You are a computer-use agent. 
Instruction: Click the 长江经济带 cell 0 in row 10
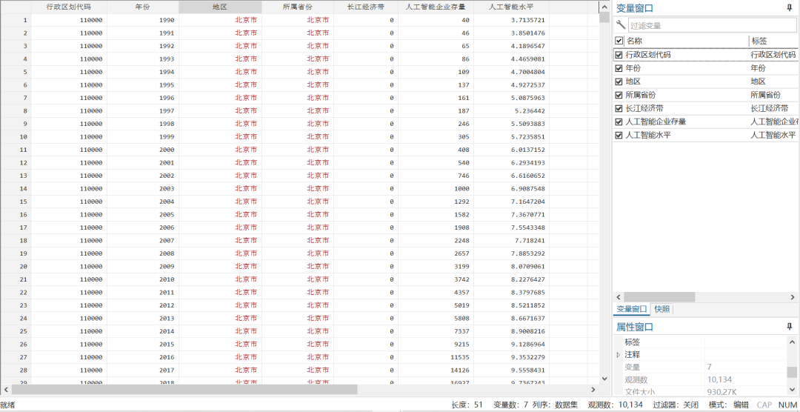click(366, 137)
